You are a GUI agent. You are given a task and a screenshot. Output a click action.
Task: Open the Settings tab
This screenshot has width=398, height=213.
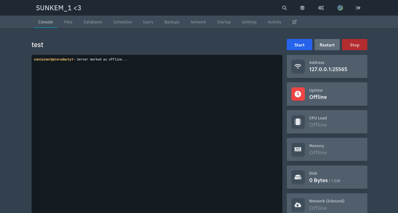pos(249,22)
